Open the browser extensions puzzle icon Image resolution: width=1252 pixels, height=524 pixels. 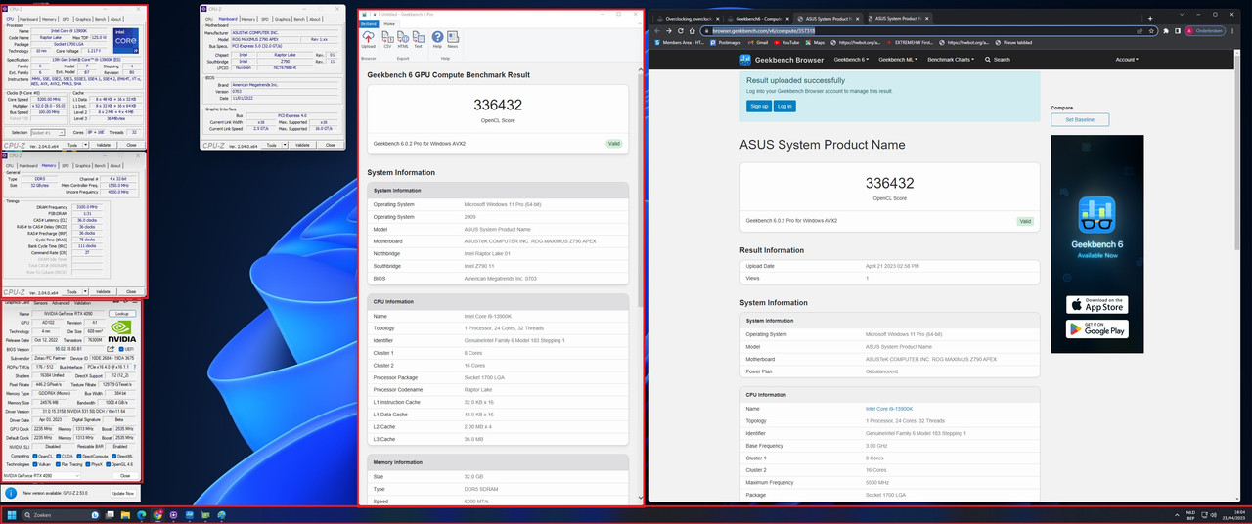(1166, 30)
